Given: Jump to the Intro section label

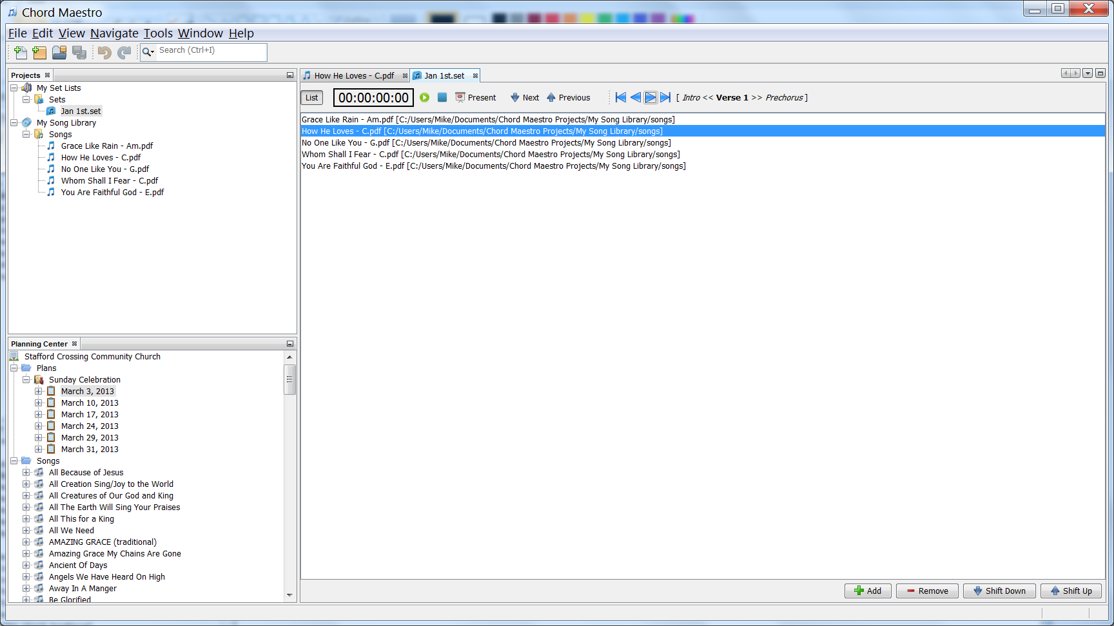Looking at the screenshot, I should tap(691, 98).
